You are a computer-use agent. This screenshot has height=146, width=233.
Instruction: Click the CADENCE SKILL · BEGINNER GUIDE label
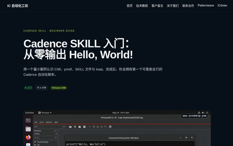(x=49, y=31)
